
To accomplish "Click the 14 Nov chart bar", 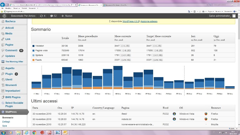I will (67, 78).
